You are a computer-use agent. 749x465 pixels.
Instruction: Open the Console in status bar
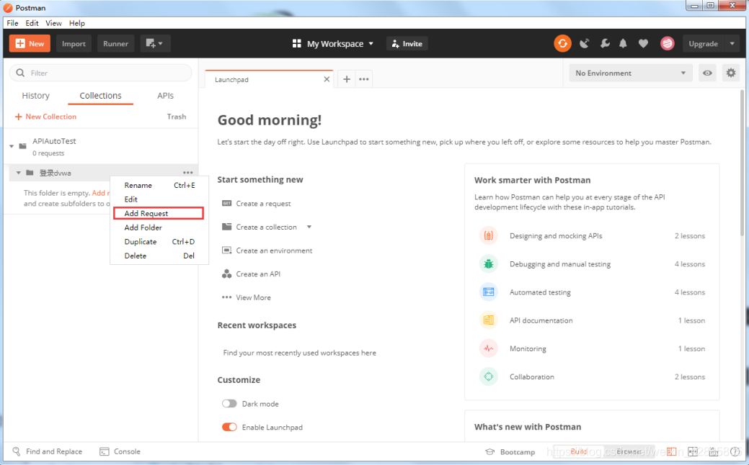click(120, 451)
